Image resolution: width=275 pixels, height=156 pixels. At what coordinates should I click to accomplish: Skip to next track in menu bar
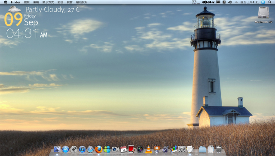pos(210,2)
